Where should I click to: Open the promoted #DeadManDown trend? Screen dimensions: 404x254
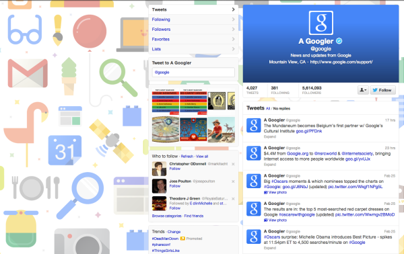pos(165,239)
